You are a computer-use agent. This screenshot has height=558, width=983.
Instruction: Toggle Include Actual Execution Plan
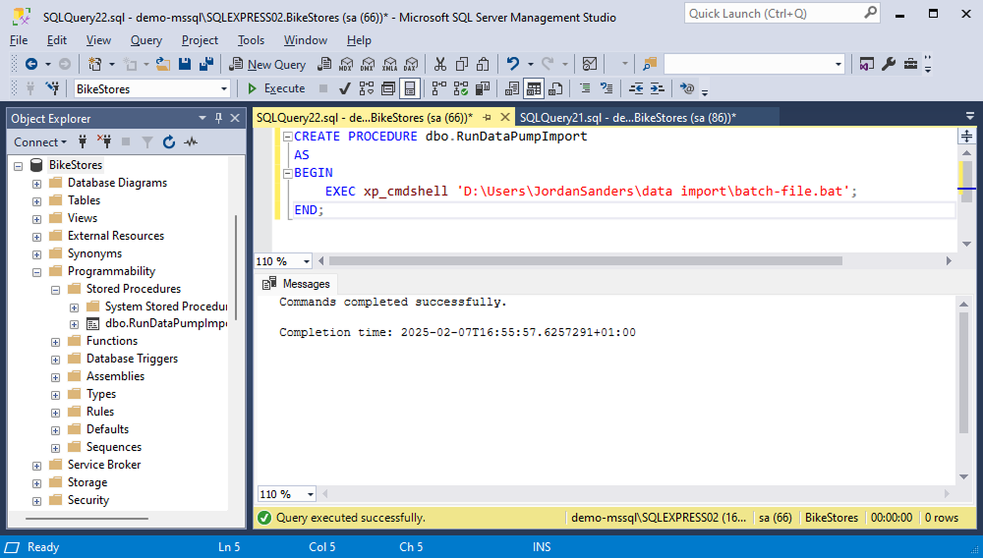click(x=438, y=89)
